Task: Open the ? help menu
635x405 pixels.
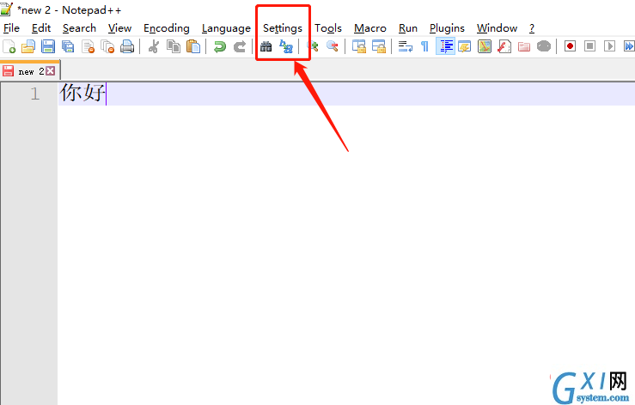Action: tap(532, 28)
